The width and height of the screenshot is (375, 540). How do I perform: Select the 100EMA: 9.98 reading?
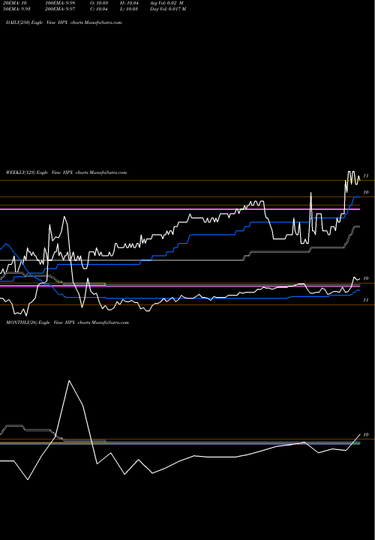(x=60, y=3)
